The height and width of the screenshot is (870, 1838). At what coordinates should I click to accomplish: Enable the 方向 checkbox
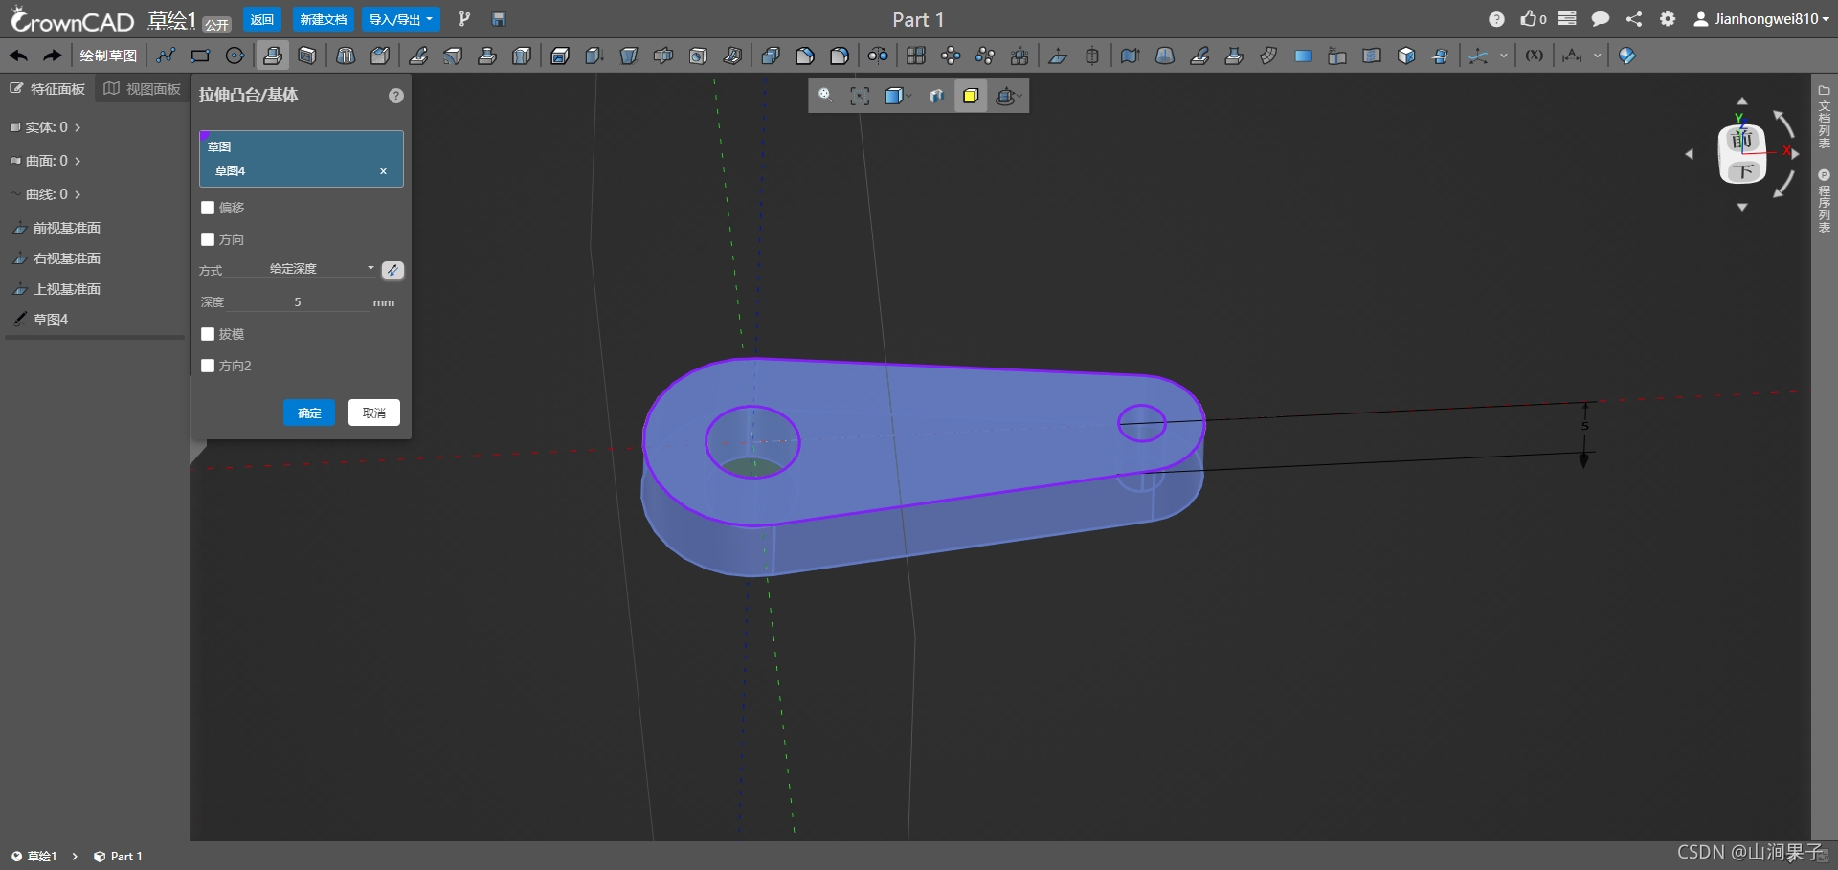click(208, 239)
